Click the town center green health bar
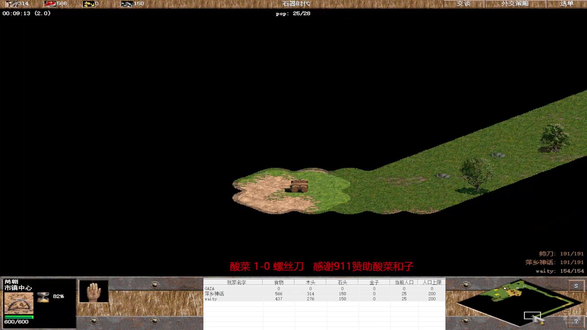 click(19, 317)
